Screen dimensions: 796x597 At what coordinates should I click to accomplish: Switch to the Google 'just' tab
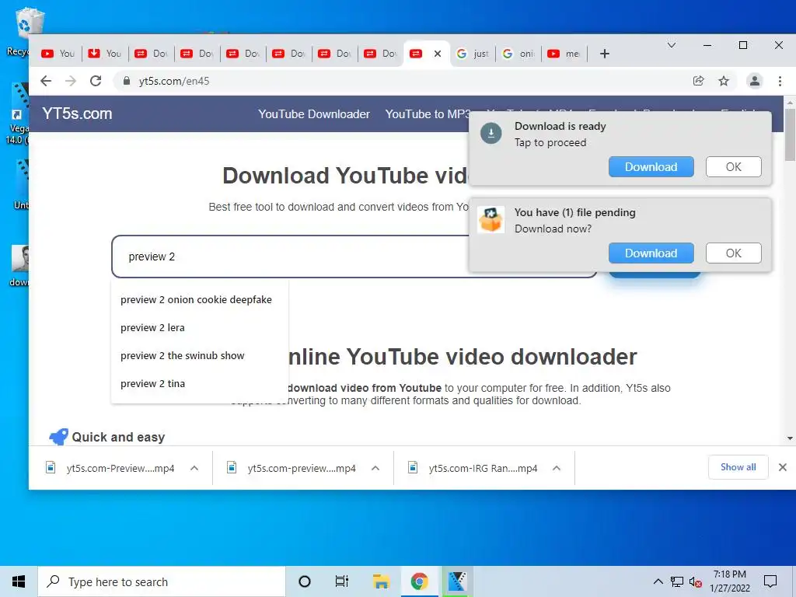click(x=473, y=54)
